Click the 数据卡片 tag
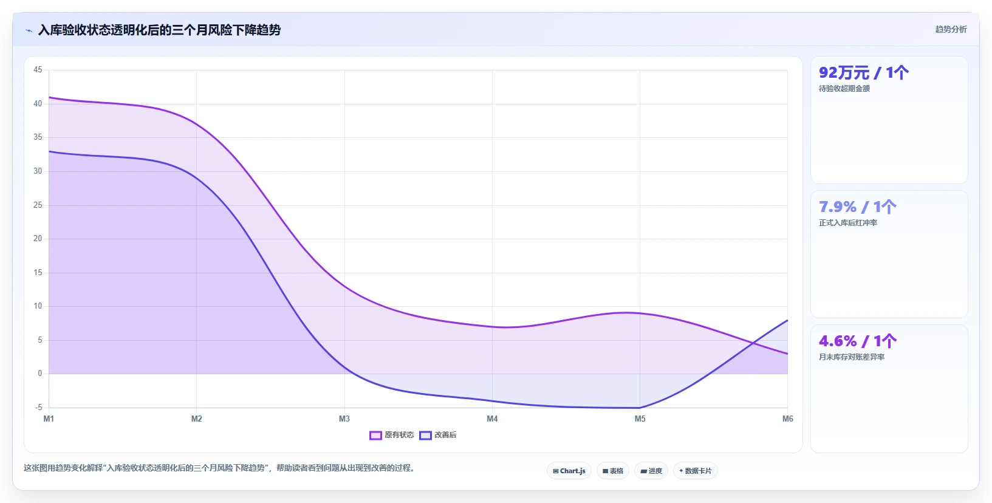Image resolution: width=992 pixels, height=503 pixels. tap(696, 471)
